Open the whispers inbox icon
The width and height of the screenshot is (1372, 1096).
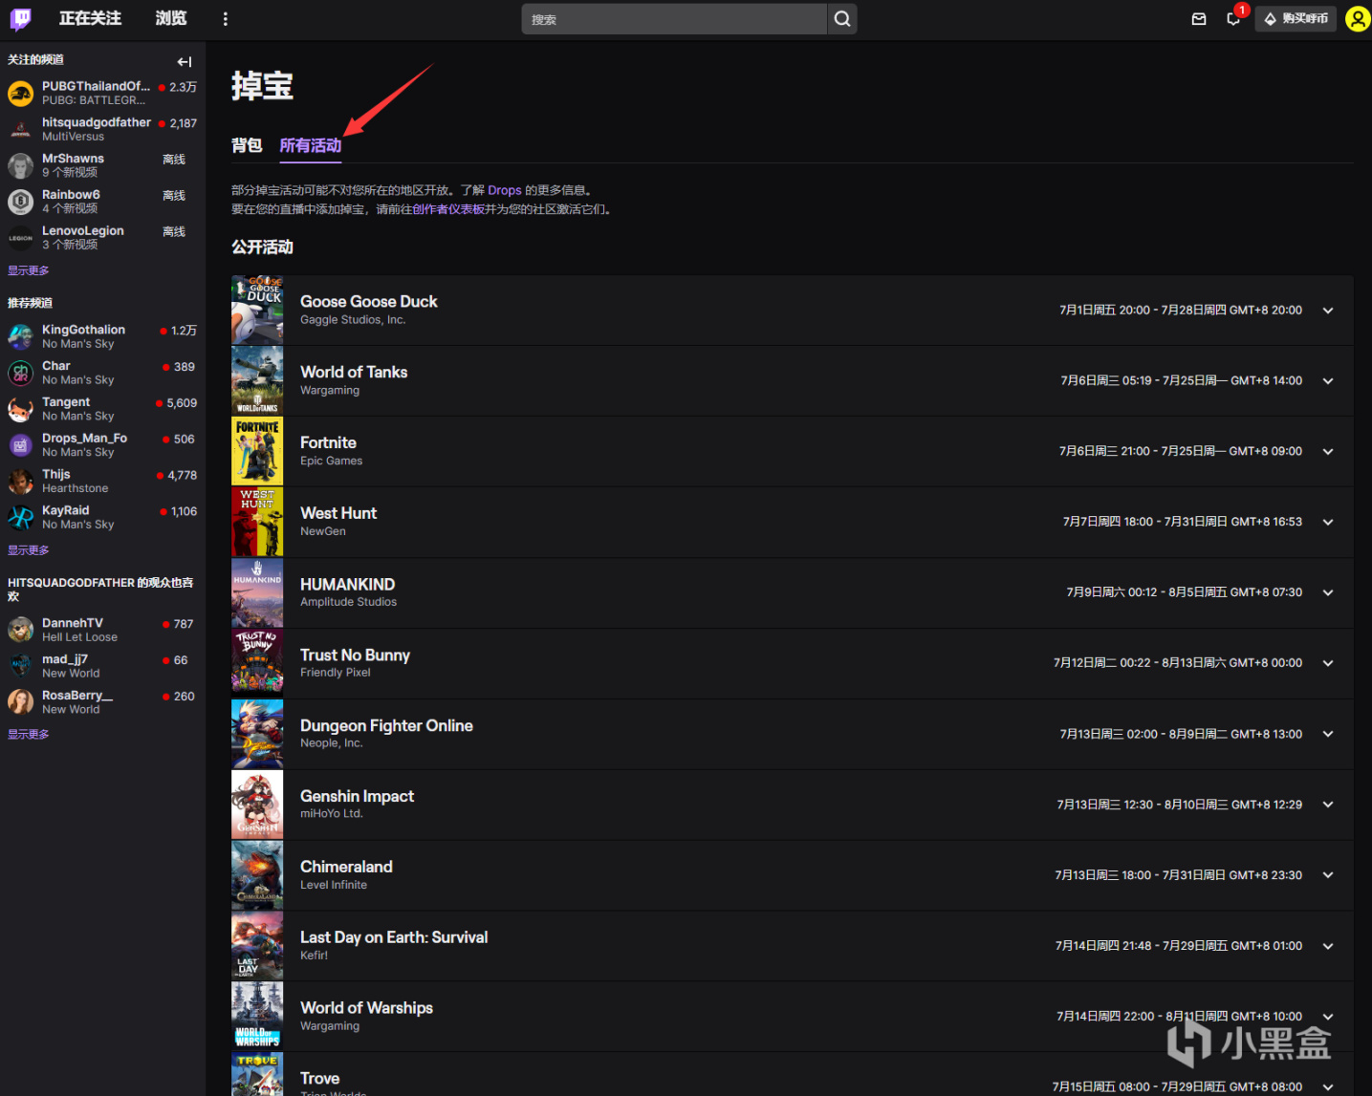point(1199,19)
